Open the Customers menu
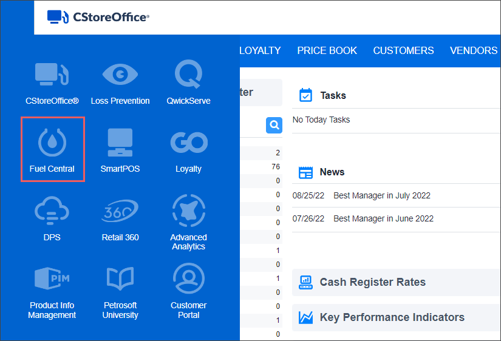The image size is (501, 341). [x=403, y=51]
